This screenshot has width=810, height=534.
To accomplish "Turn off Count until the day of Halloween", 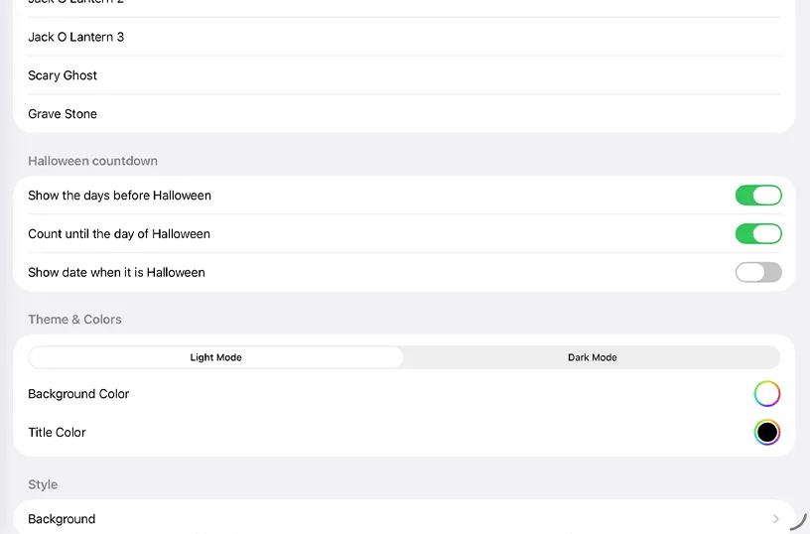I will (758, 234).
